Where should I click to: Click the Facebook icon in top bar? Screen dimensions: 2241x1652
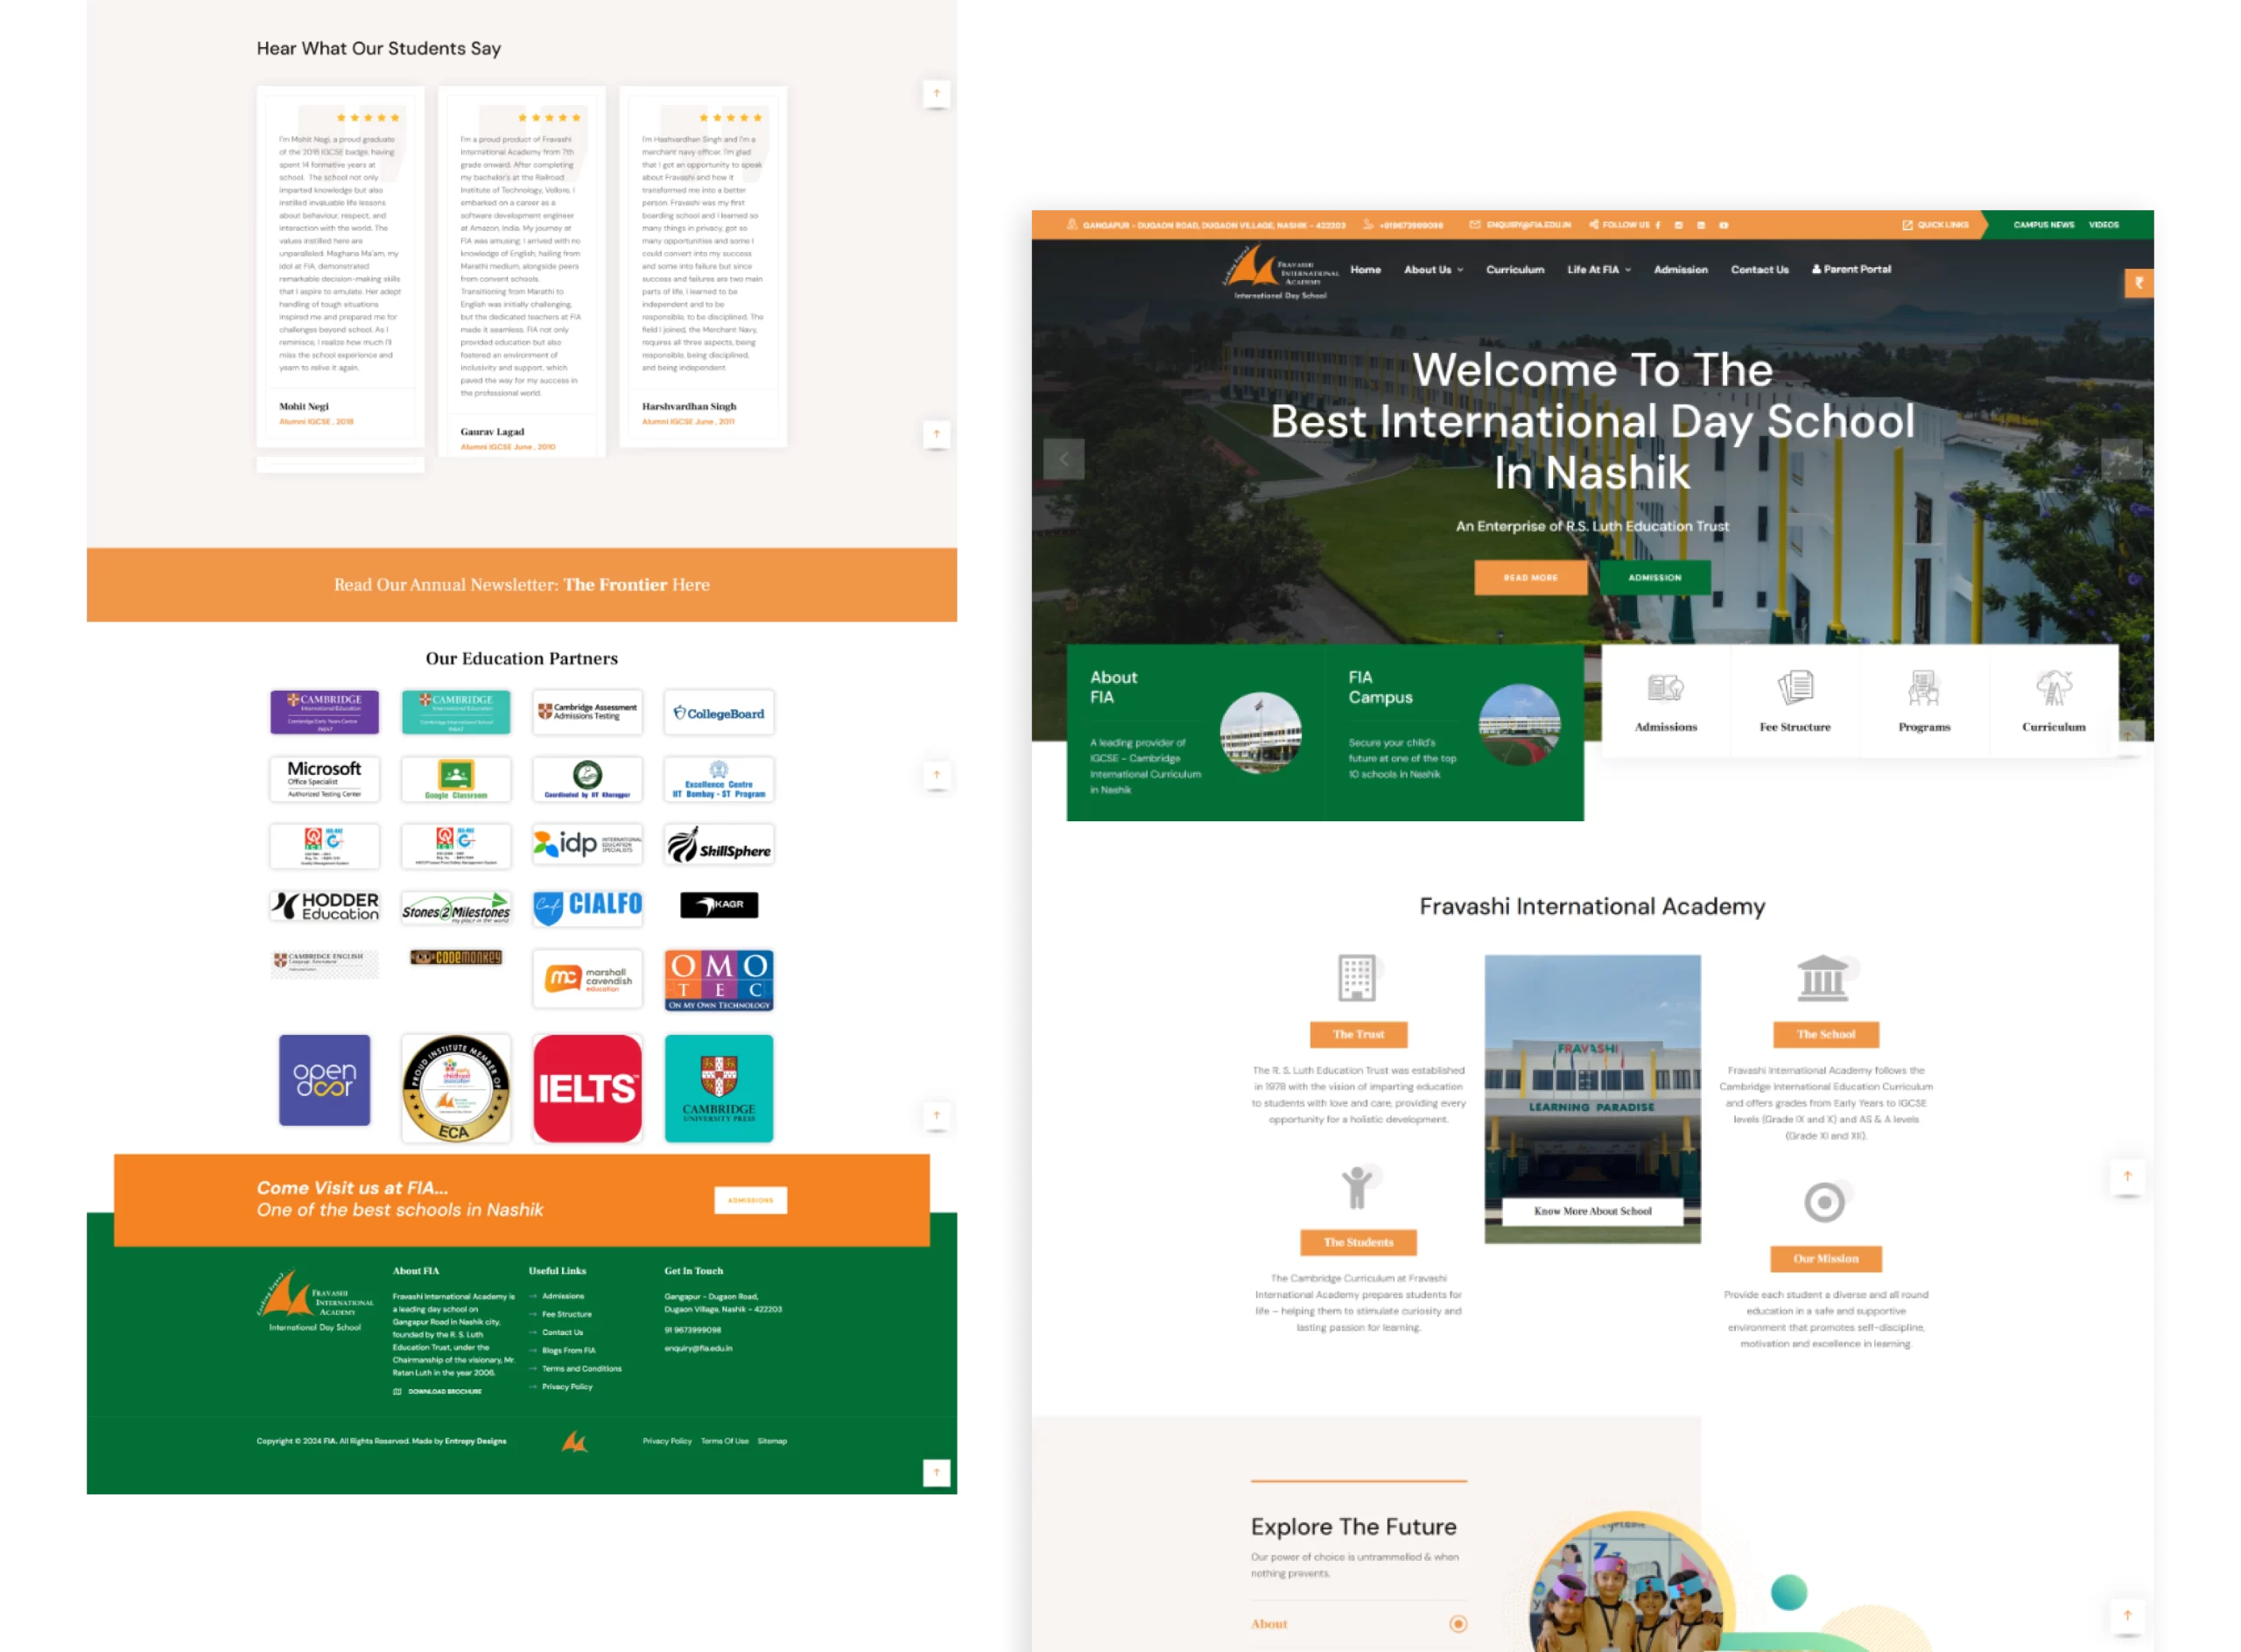(1658, 225)
